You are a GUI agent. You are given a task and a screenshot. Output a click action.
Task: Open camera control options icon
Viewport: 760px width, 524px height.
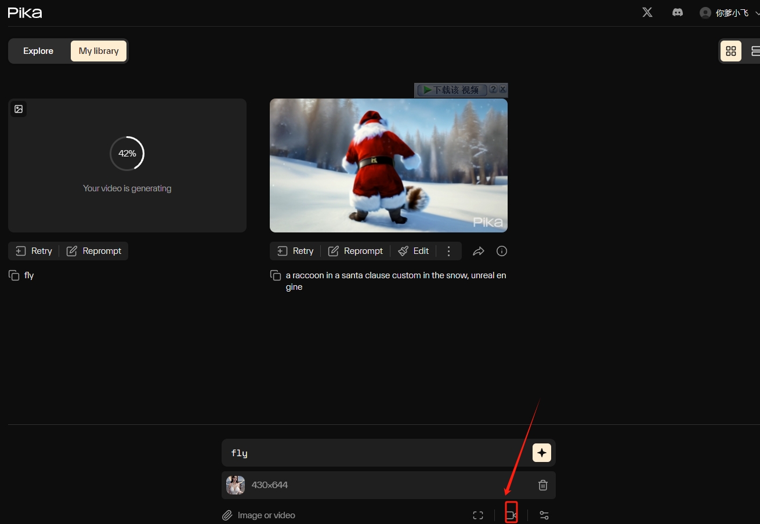pos(511,515)
